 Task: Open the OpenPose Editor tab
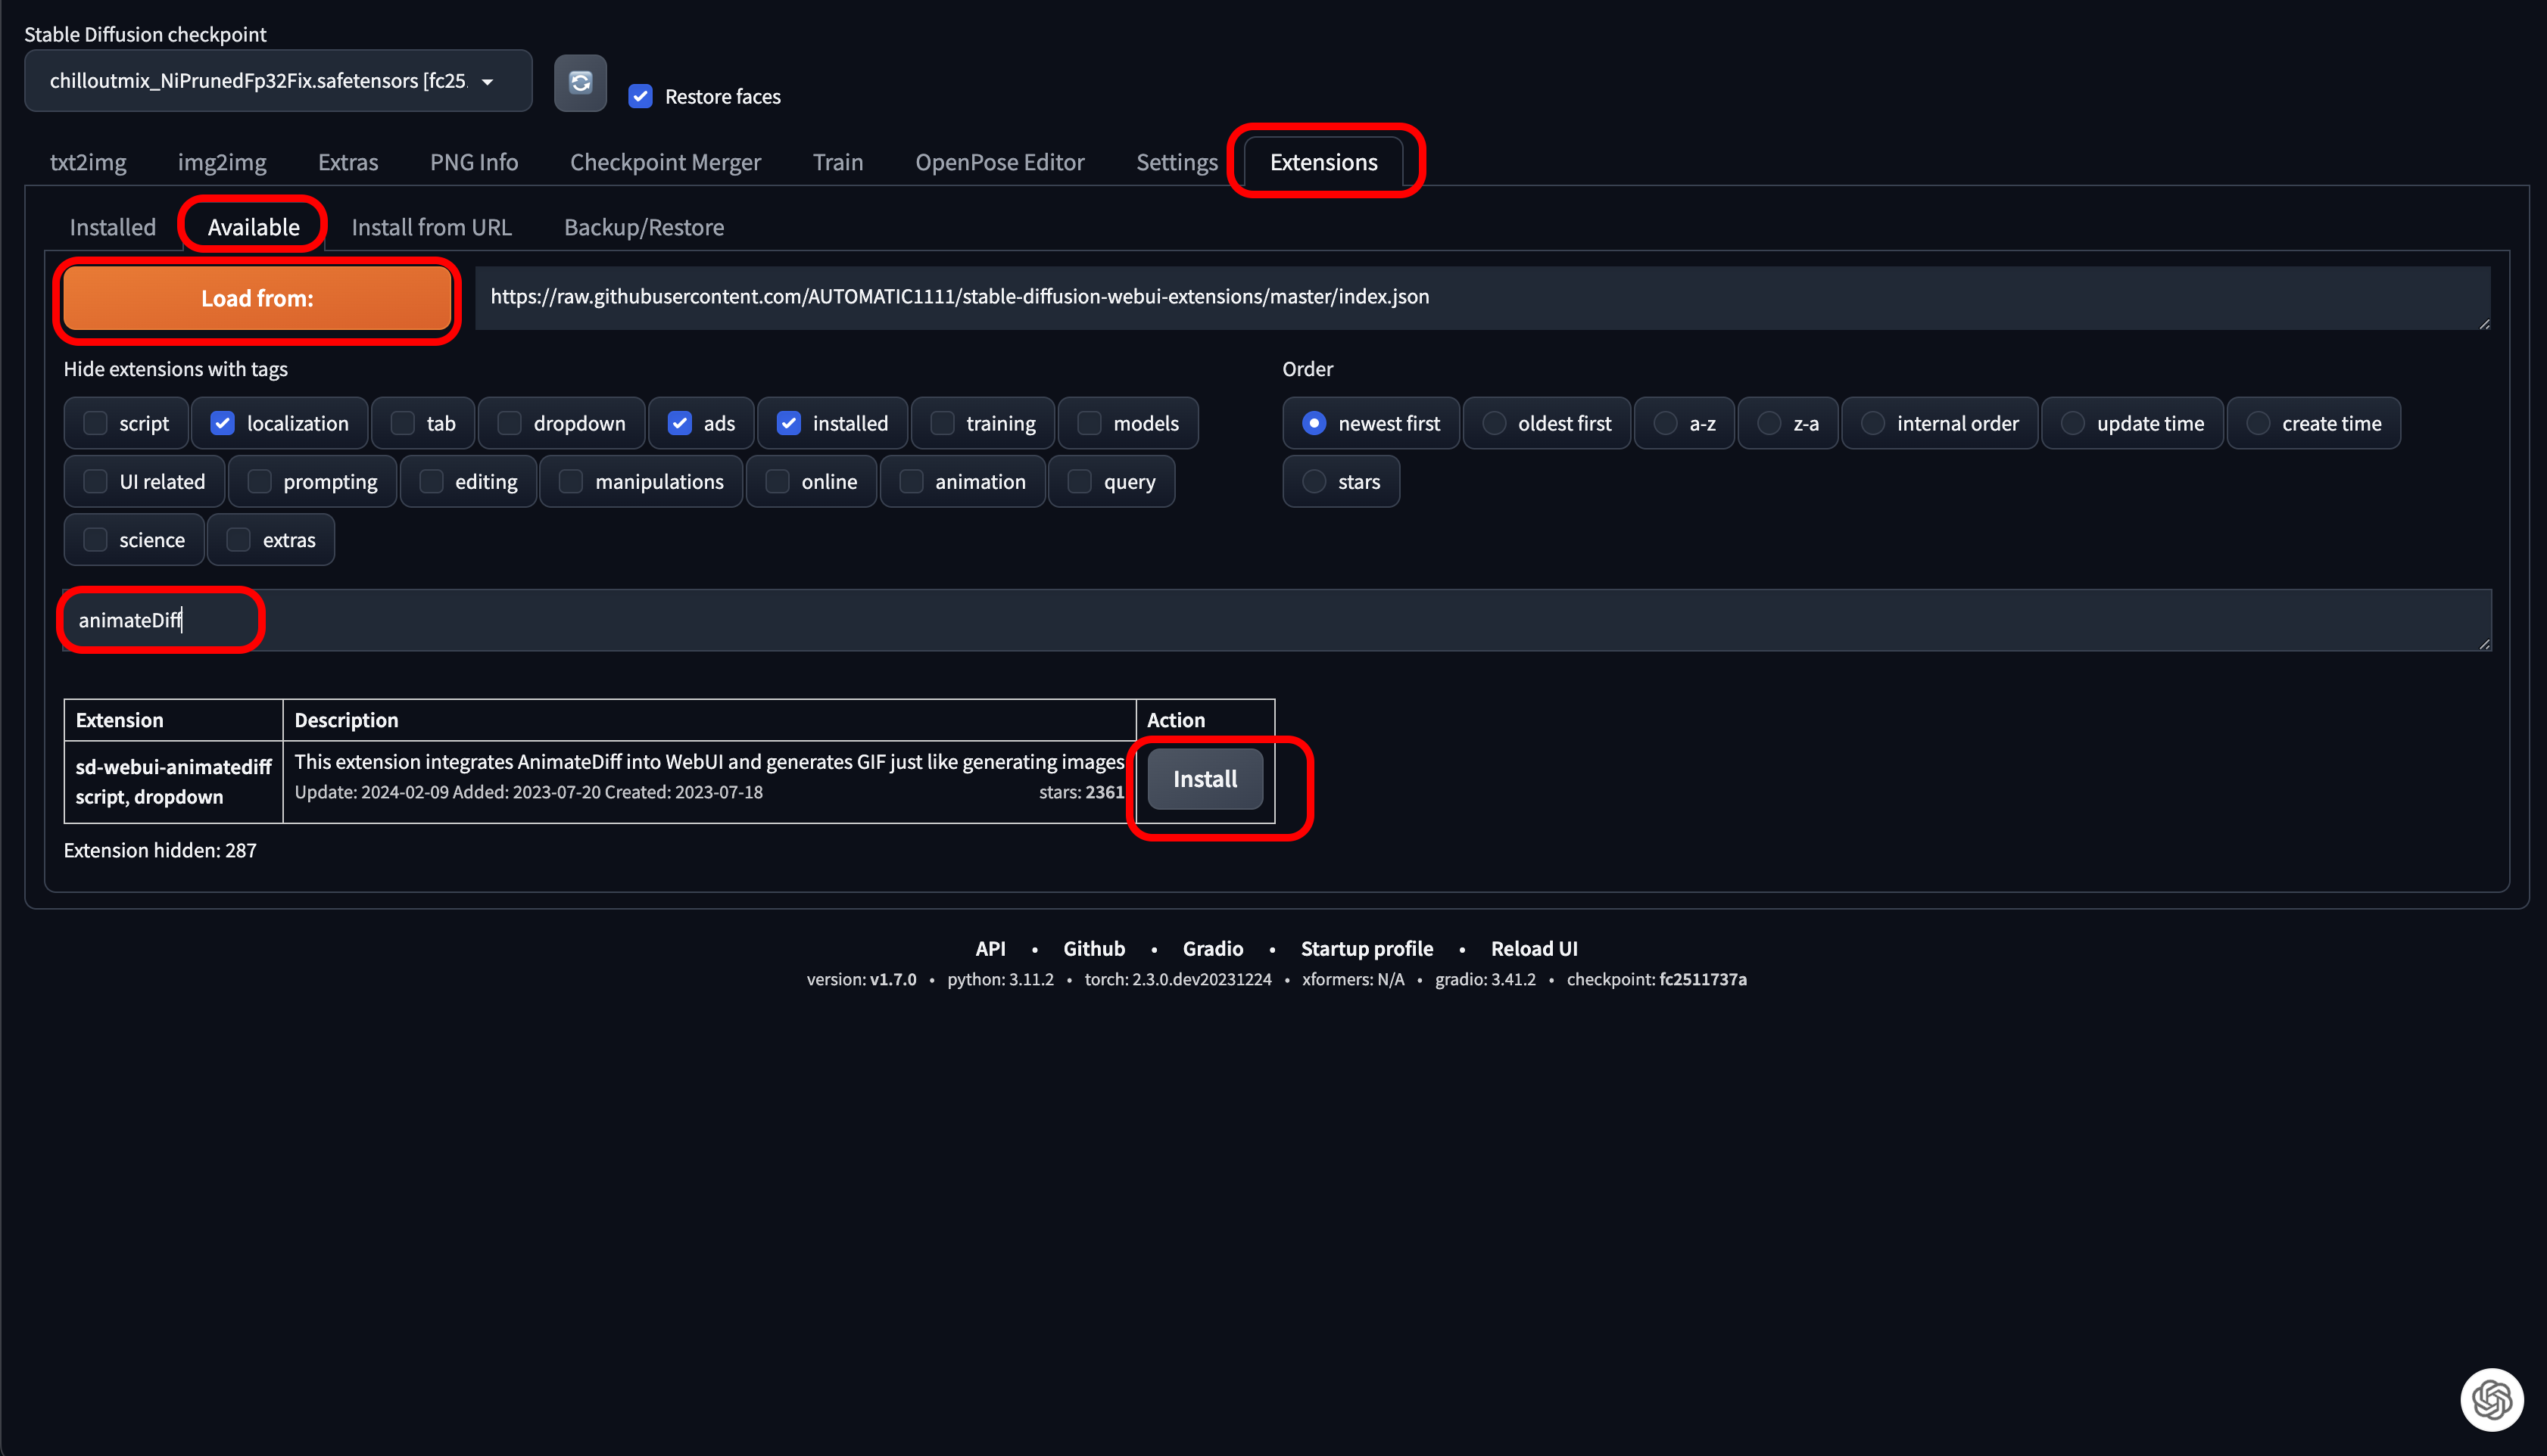pyautogui.click(x=999, y=162)
